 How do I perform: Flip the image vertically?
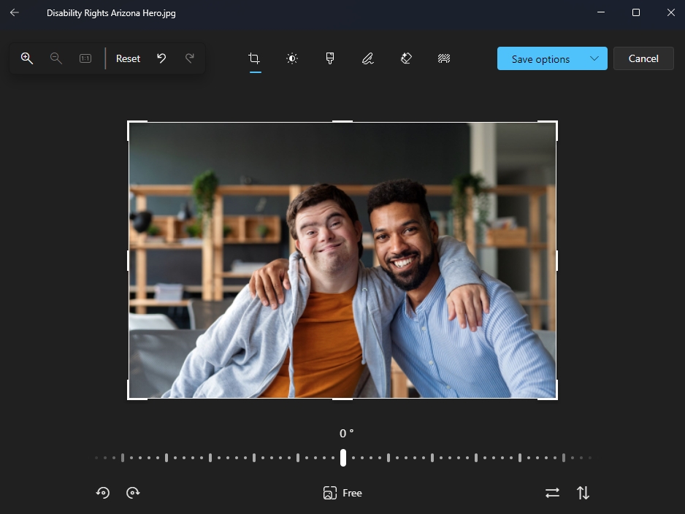pyautogui.click(x=583, y=493)
